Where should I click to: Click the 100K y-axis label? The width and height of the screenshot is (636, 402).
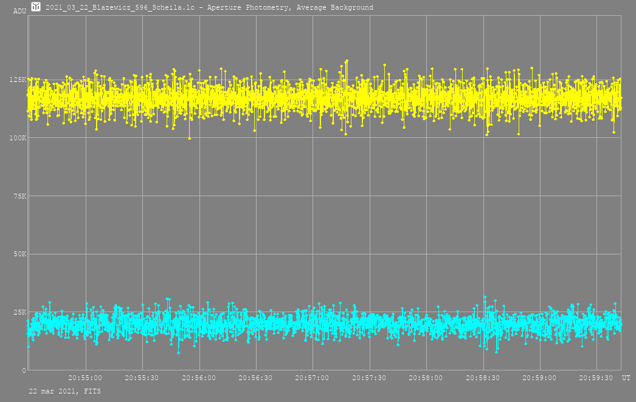pos(18,138)
